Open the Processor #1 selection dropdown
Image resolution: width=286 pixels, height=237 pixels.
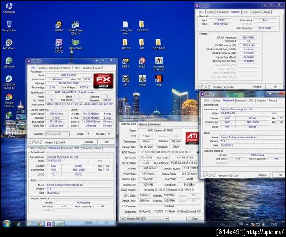[57, 134]
